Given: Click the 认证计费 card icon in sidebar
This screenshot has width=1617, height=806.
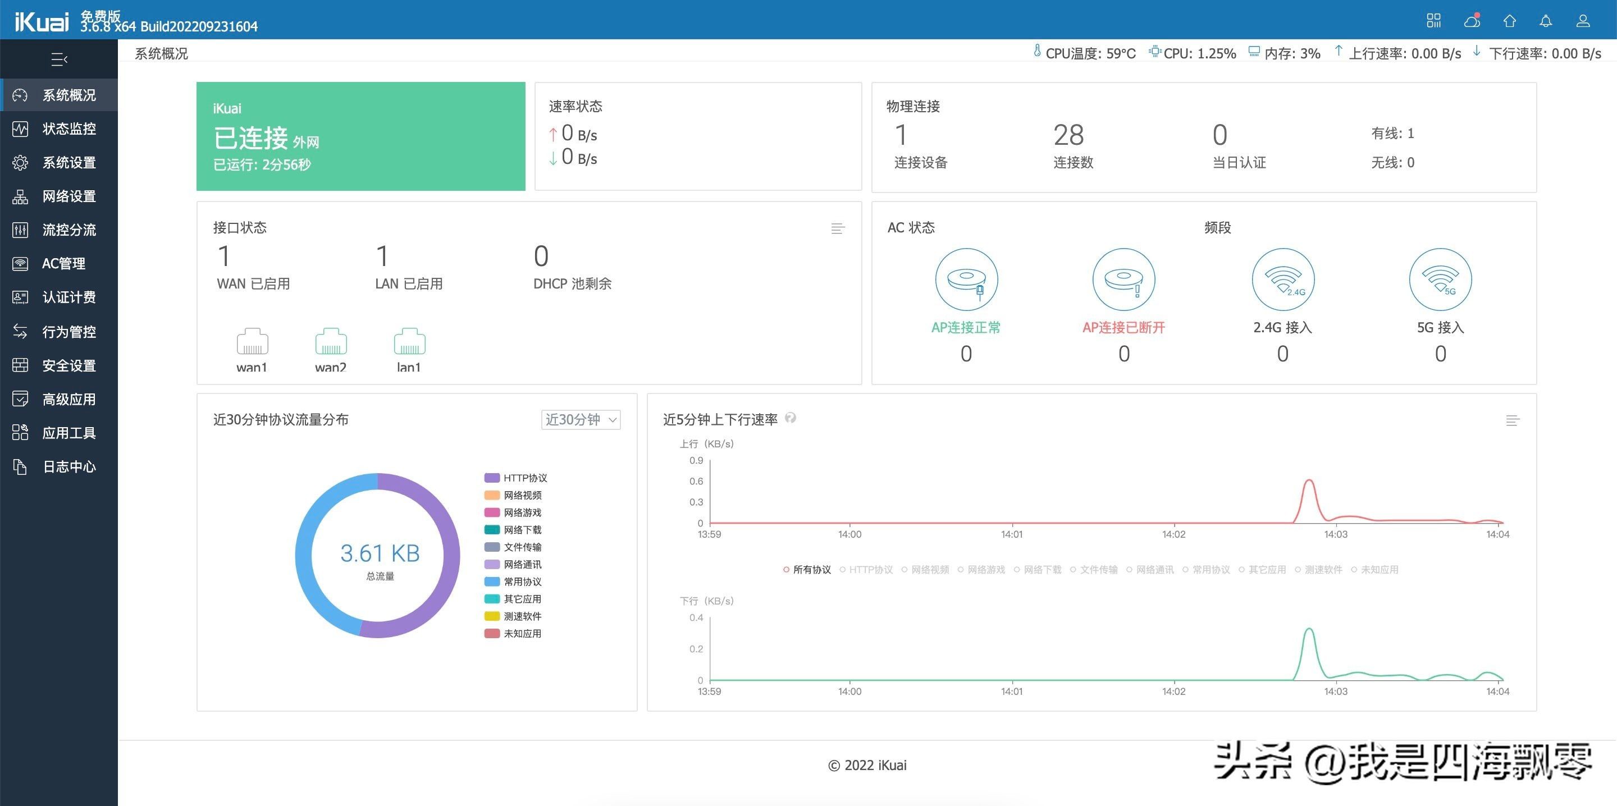Looking at the screenshot, I should point(20,297).
